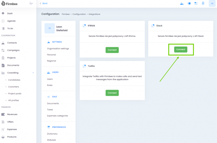217x143 pixels.
Task: Open Sale Documents configuration
Action: click(53, 103)
